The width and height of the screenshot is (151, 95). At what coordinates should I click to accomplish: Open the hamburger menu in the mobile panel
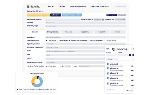pyautogui.click(x=108, y=49)
